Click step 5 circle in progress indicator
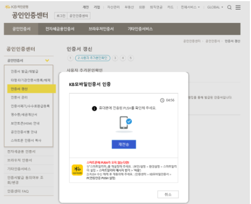251x204 pixels. [131, 58]
